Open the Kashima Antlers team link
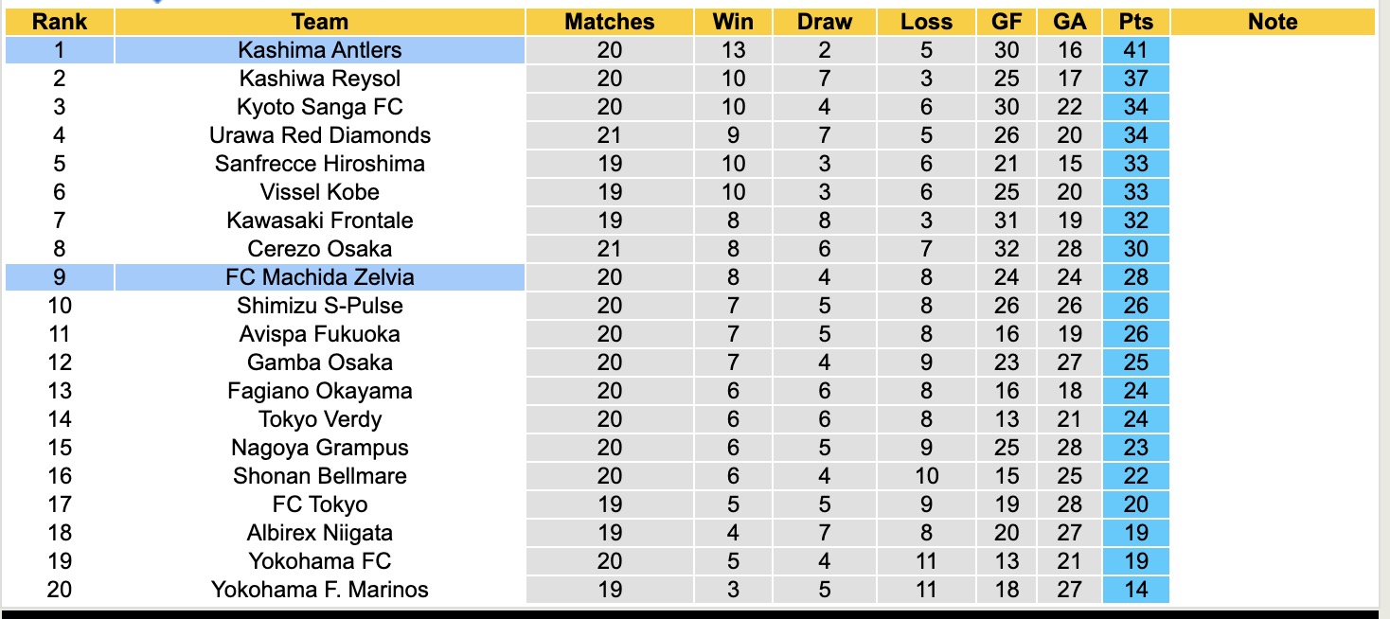This screenshot has height=619, width=1390. [319, 50]
